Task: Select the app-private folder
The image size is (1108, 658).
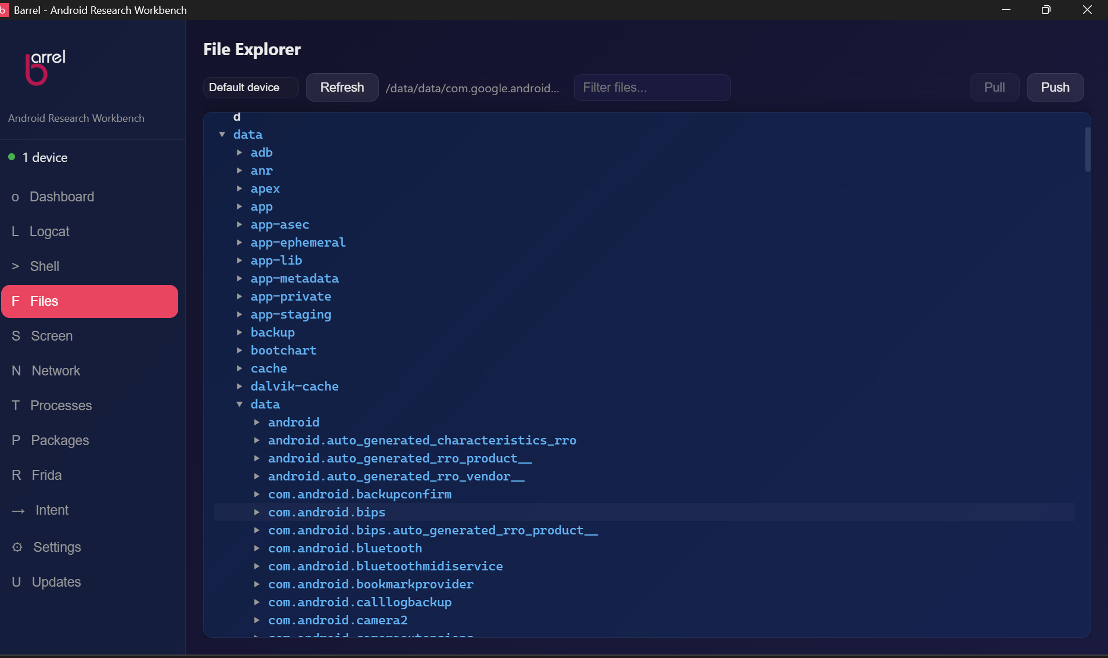Action: [291, 297]
